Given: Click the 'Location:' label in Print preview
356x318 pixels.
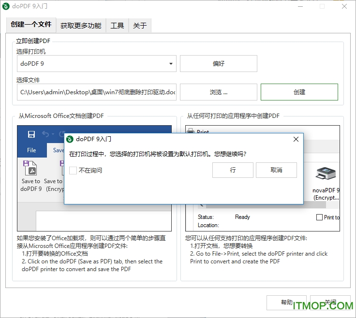Looking at the screenshot, I should point(208,225).
